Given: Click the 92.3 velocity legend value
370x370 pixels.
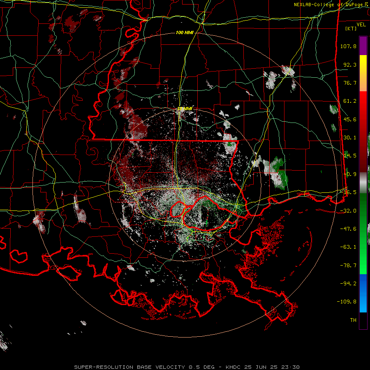Looking at the screenshot, I should pos(350,65).
